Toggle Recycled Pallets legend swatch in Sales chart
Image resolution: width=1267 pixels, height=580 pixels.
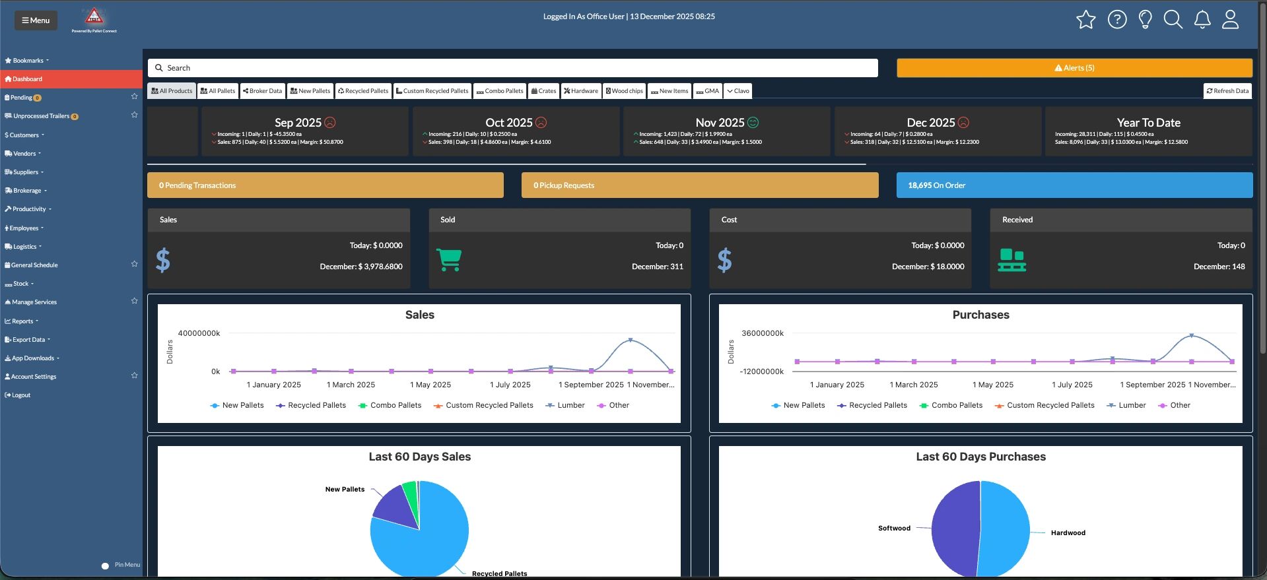point(281,406)
